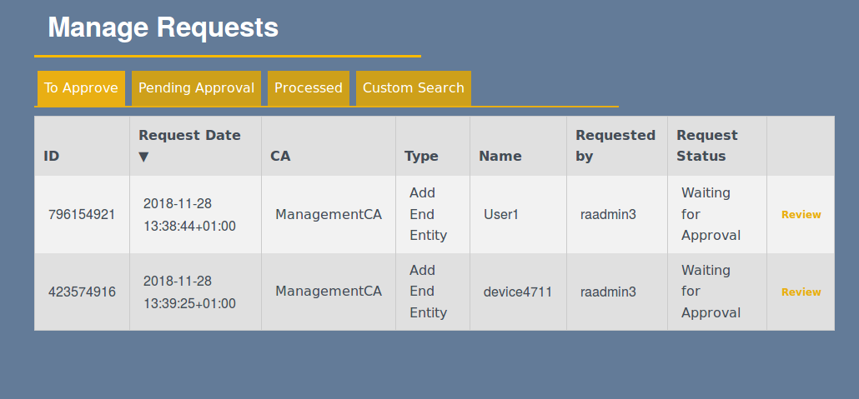The width and height of the screenshot is (859, 399).
Task: Sort the table by ID column
Action: tap(52, 156)
